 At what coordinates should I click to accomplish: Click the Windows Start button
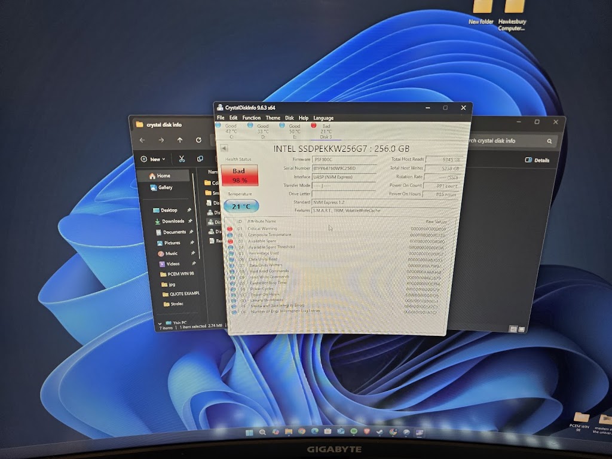tap(248, 432)
